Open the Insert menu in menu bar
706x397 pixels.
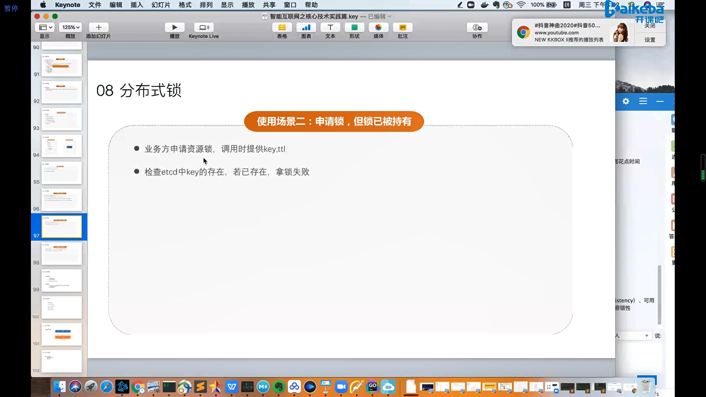(136, 5)
